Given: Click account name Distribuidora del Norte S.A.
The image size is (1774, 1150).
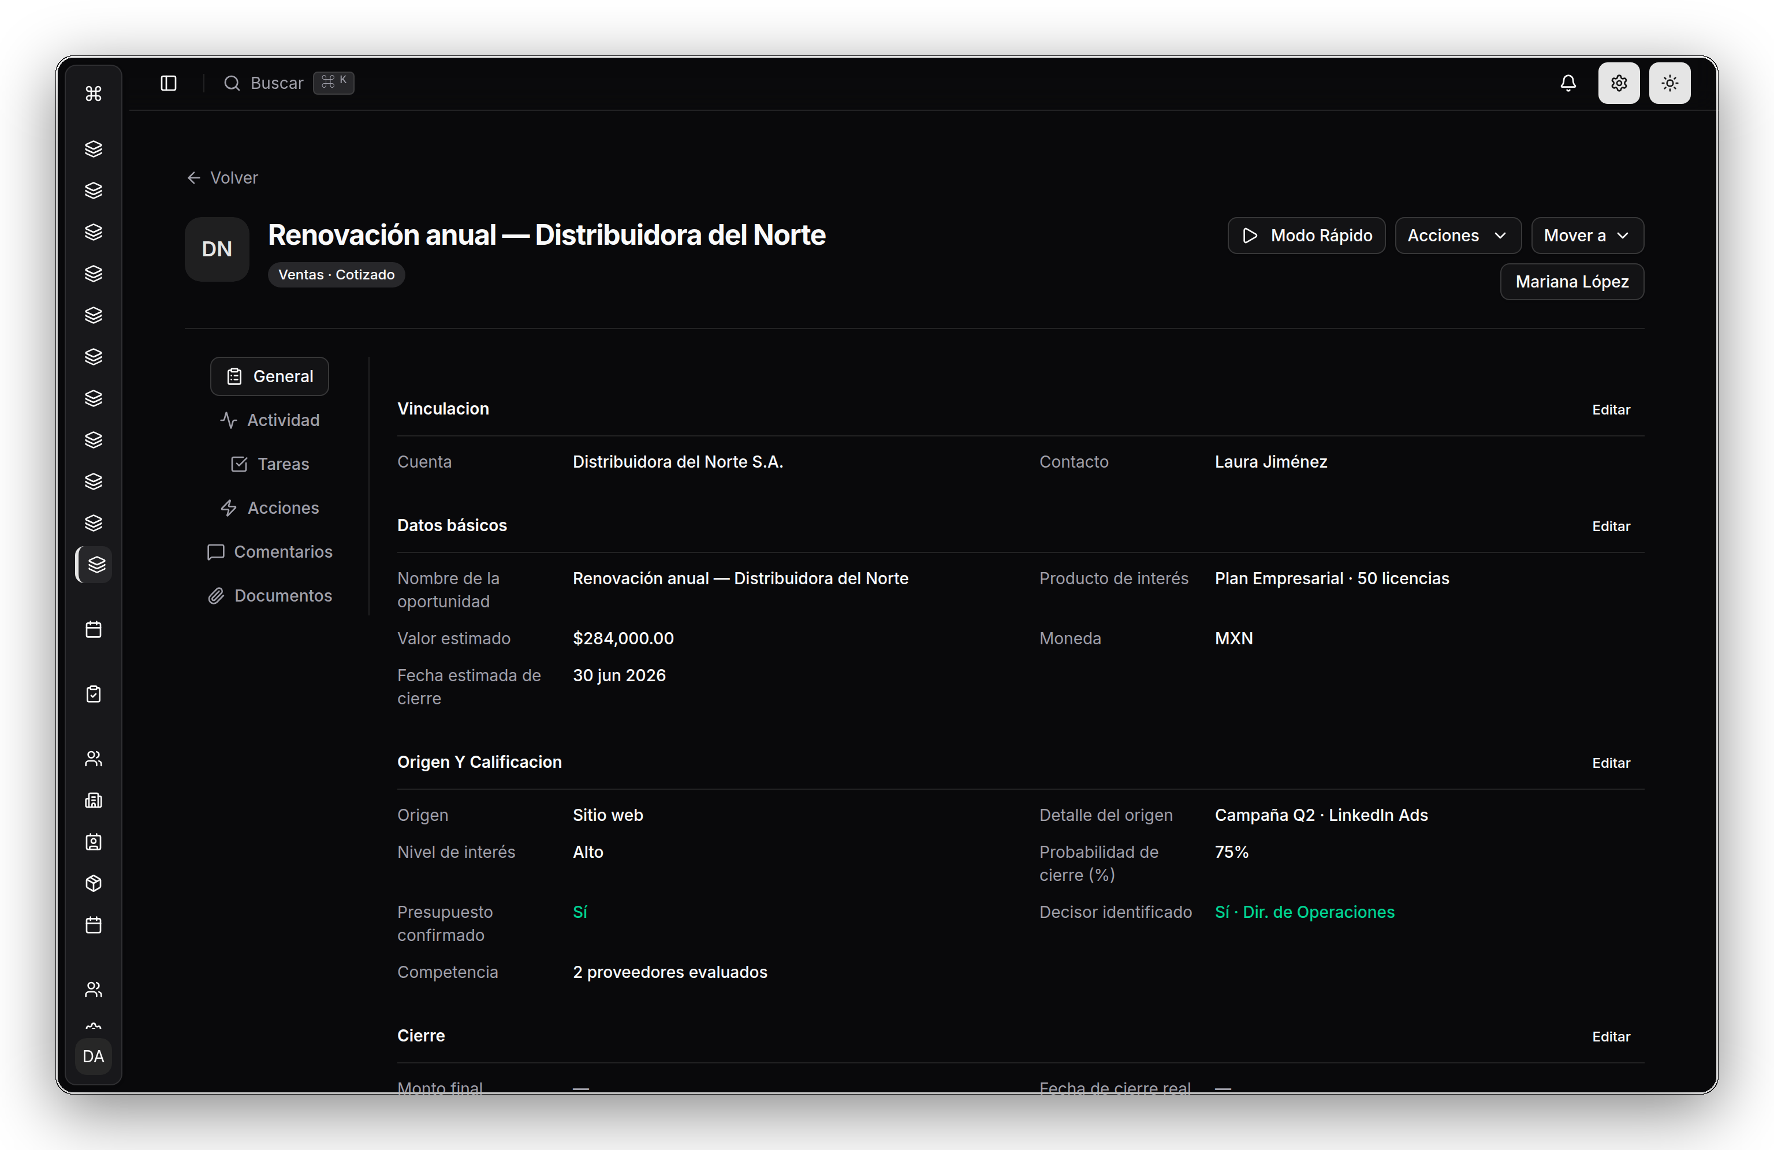Looking at the screenshot, I should [x=677, y=461].
